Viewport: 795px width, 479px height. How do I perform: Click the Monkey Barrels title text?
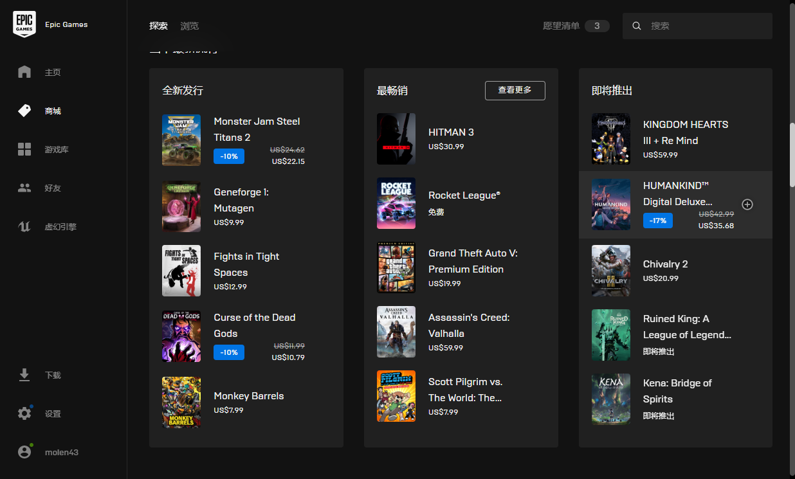tap(249, 396)
